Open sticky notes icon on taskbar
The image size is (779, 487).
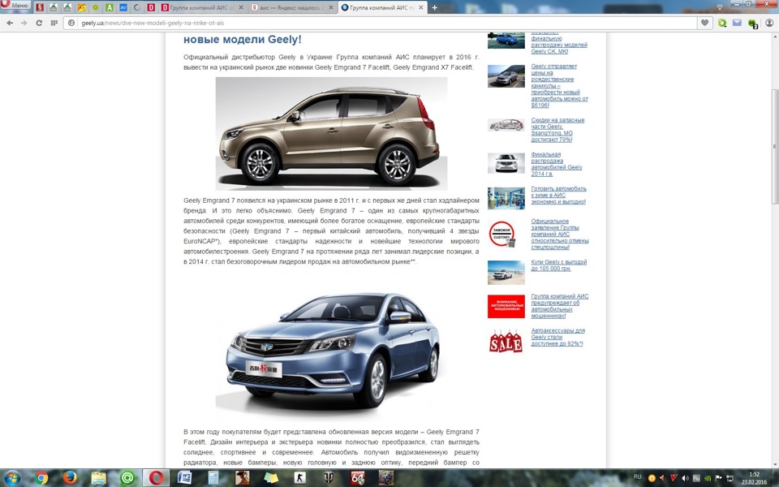[271, 477]
